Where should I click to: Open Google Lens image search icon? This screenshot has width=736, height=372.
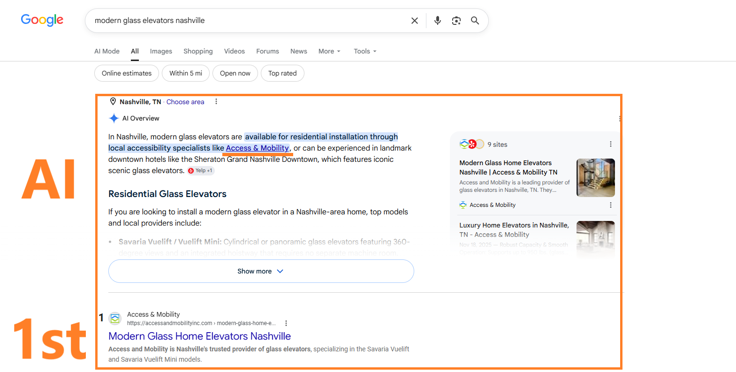(x=456, y=21)
